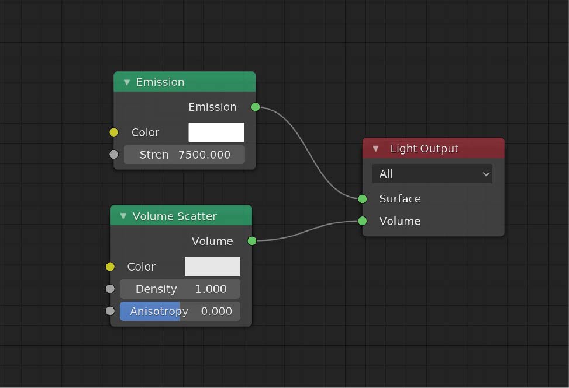Click the Color label in the Emission node
The image size is (569, 388).
click(145, 132)
